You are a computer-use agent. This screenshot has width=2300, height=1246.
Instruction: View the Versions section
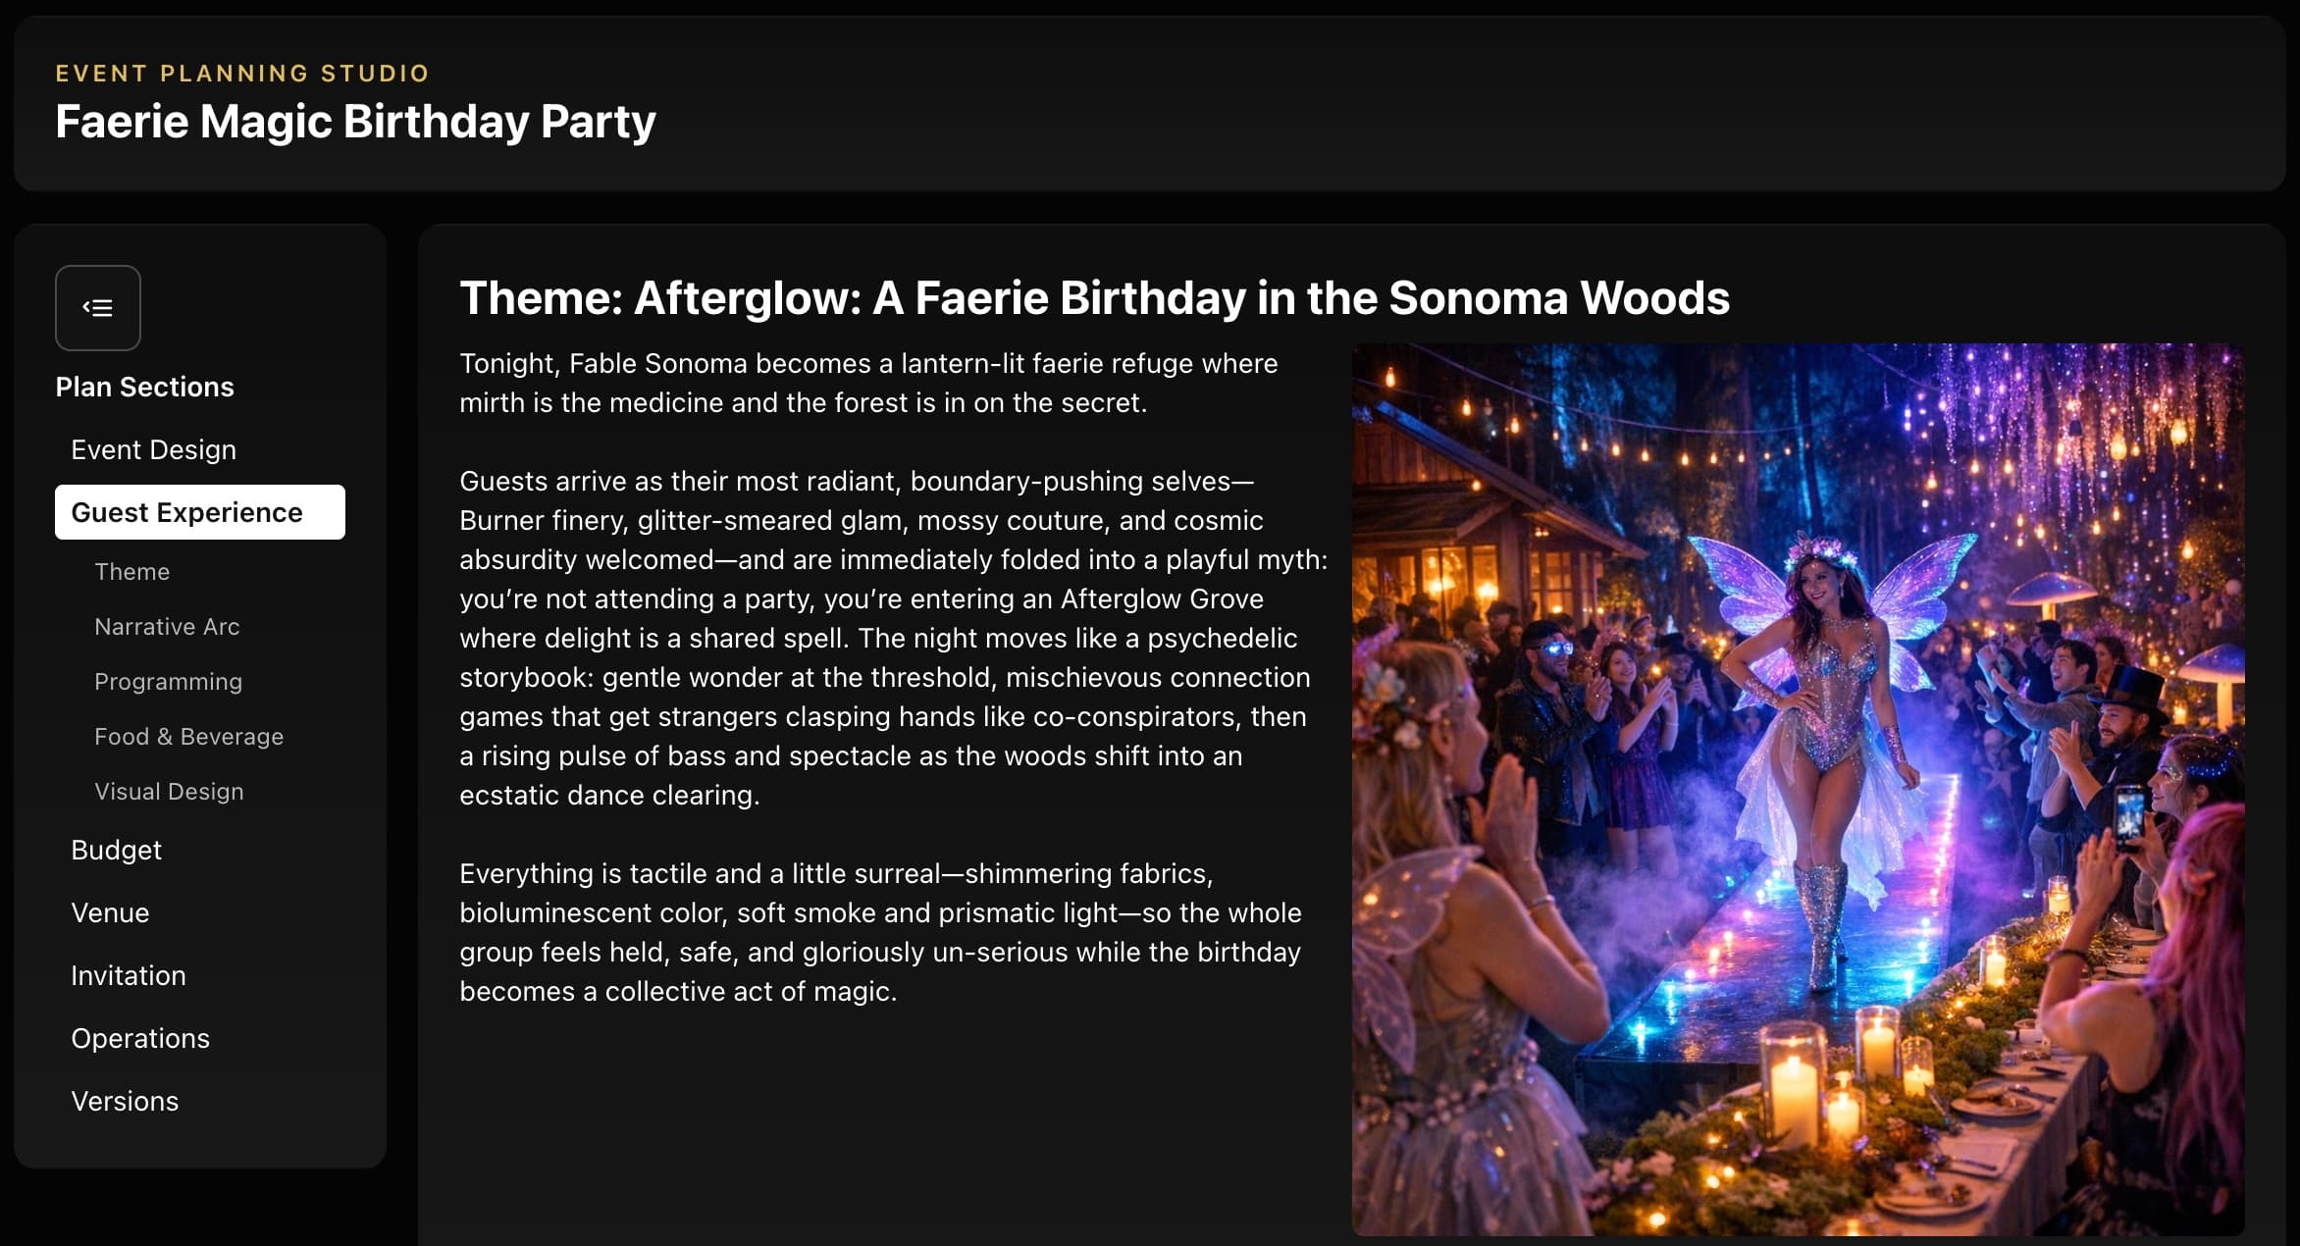(125, 1101)
